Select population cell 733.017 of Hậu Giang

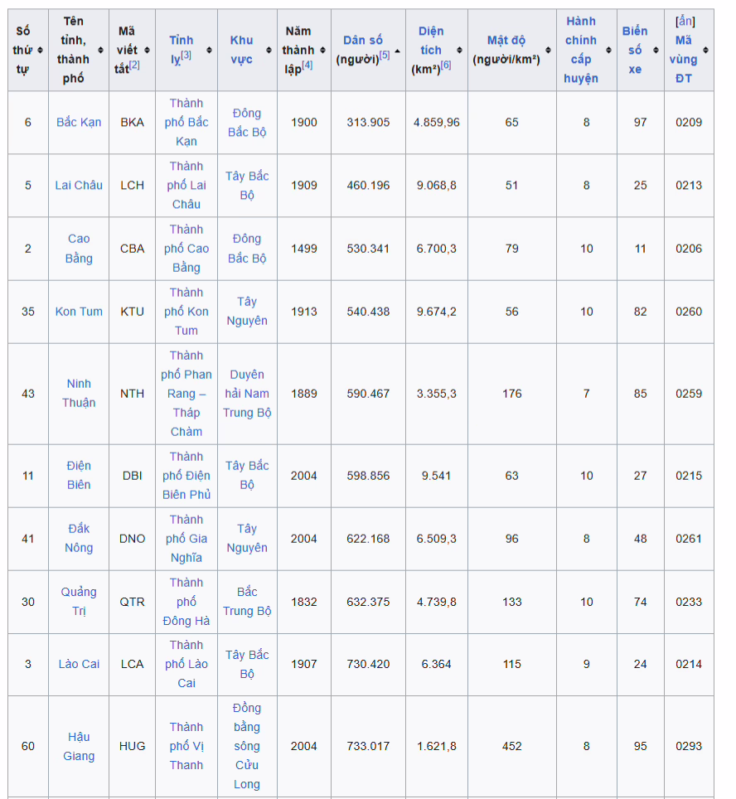(x=368, y=746)
